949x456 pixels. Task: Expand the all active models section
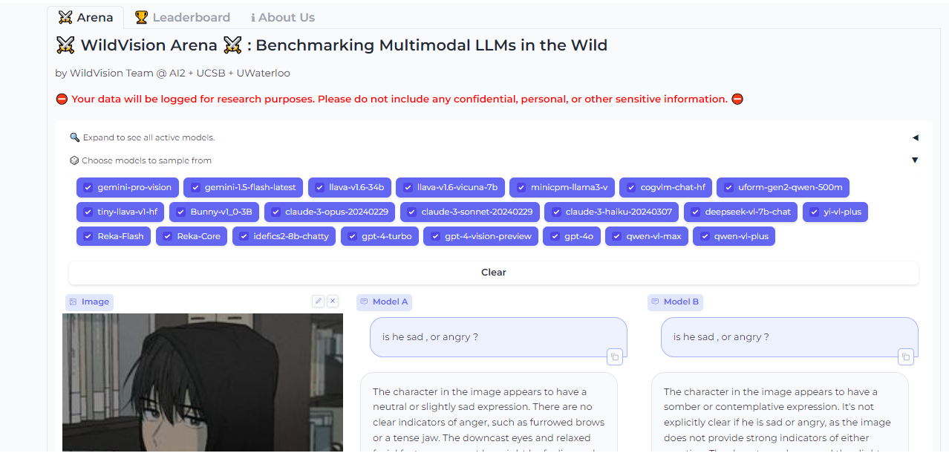click(915, 137)
